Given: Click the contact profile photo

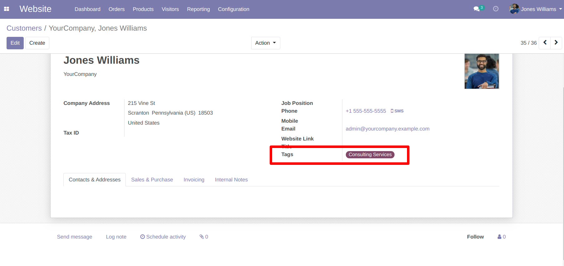Looking at the screenshot, I should point(482,71).
